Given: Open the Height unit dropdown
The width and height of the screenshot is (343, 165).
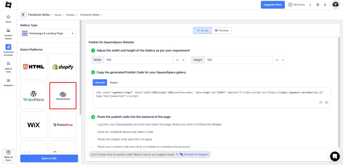Looking at the screenshot, I should click(x=279, y=60).
